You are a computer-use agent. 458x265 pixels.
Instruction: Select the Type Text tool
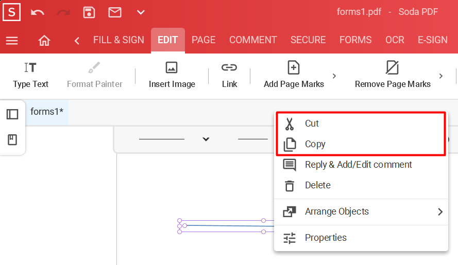(x=31, y=75)
